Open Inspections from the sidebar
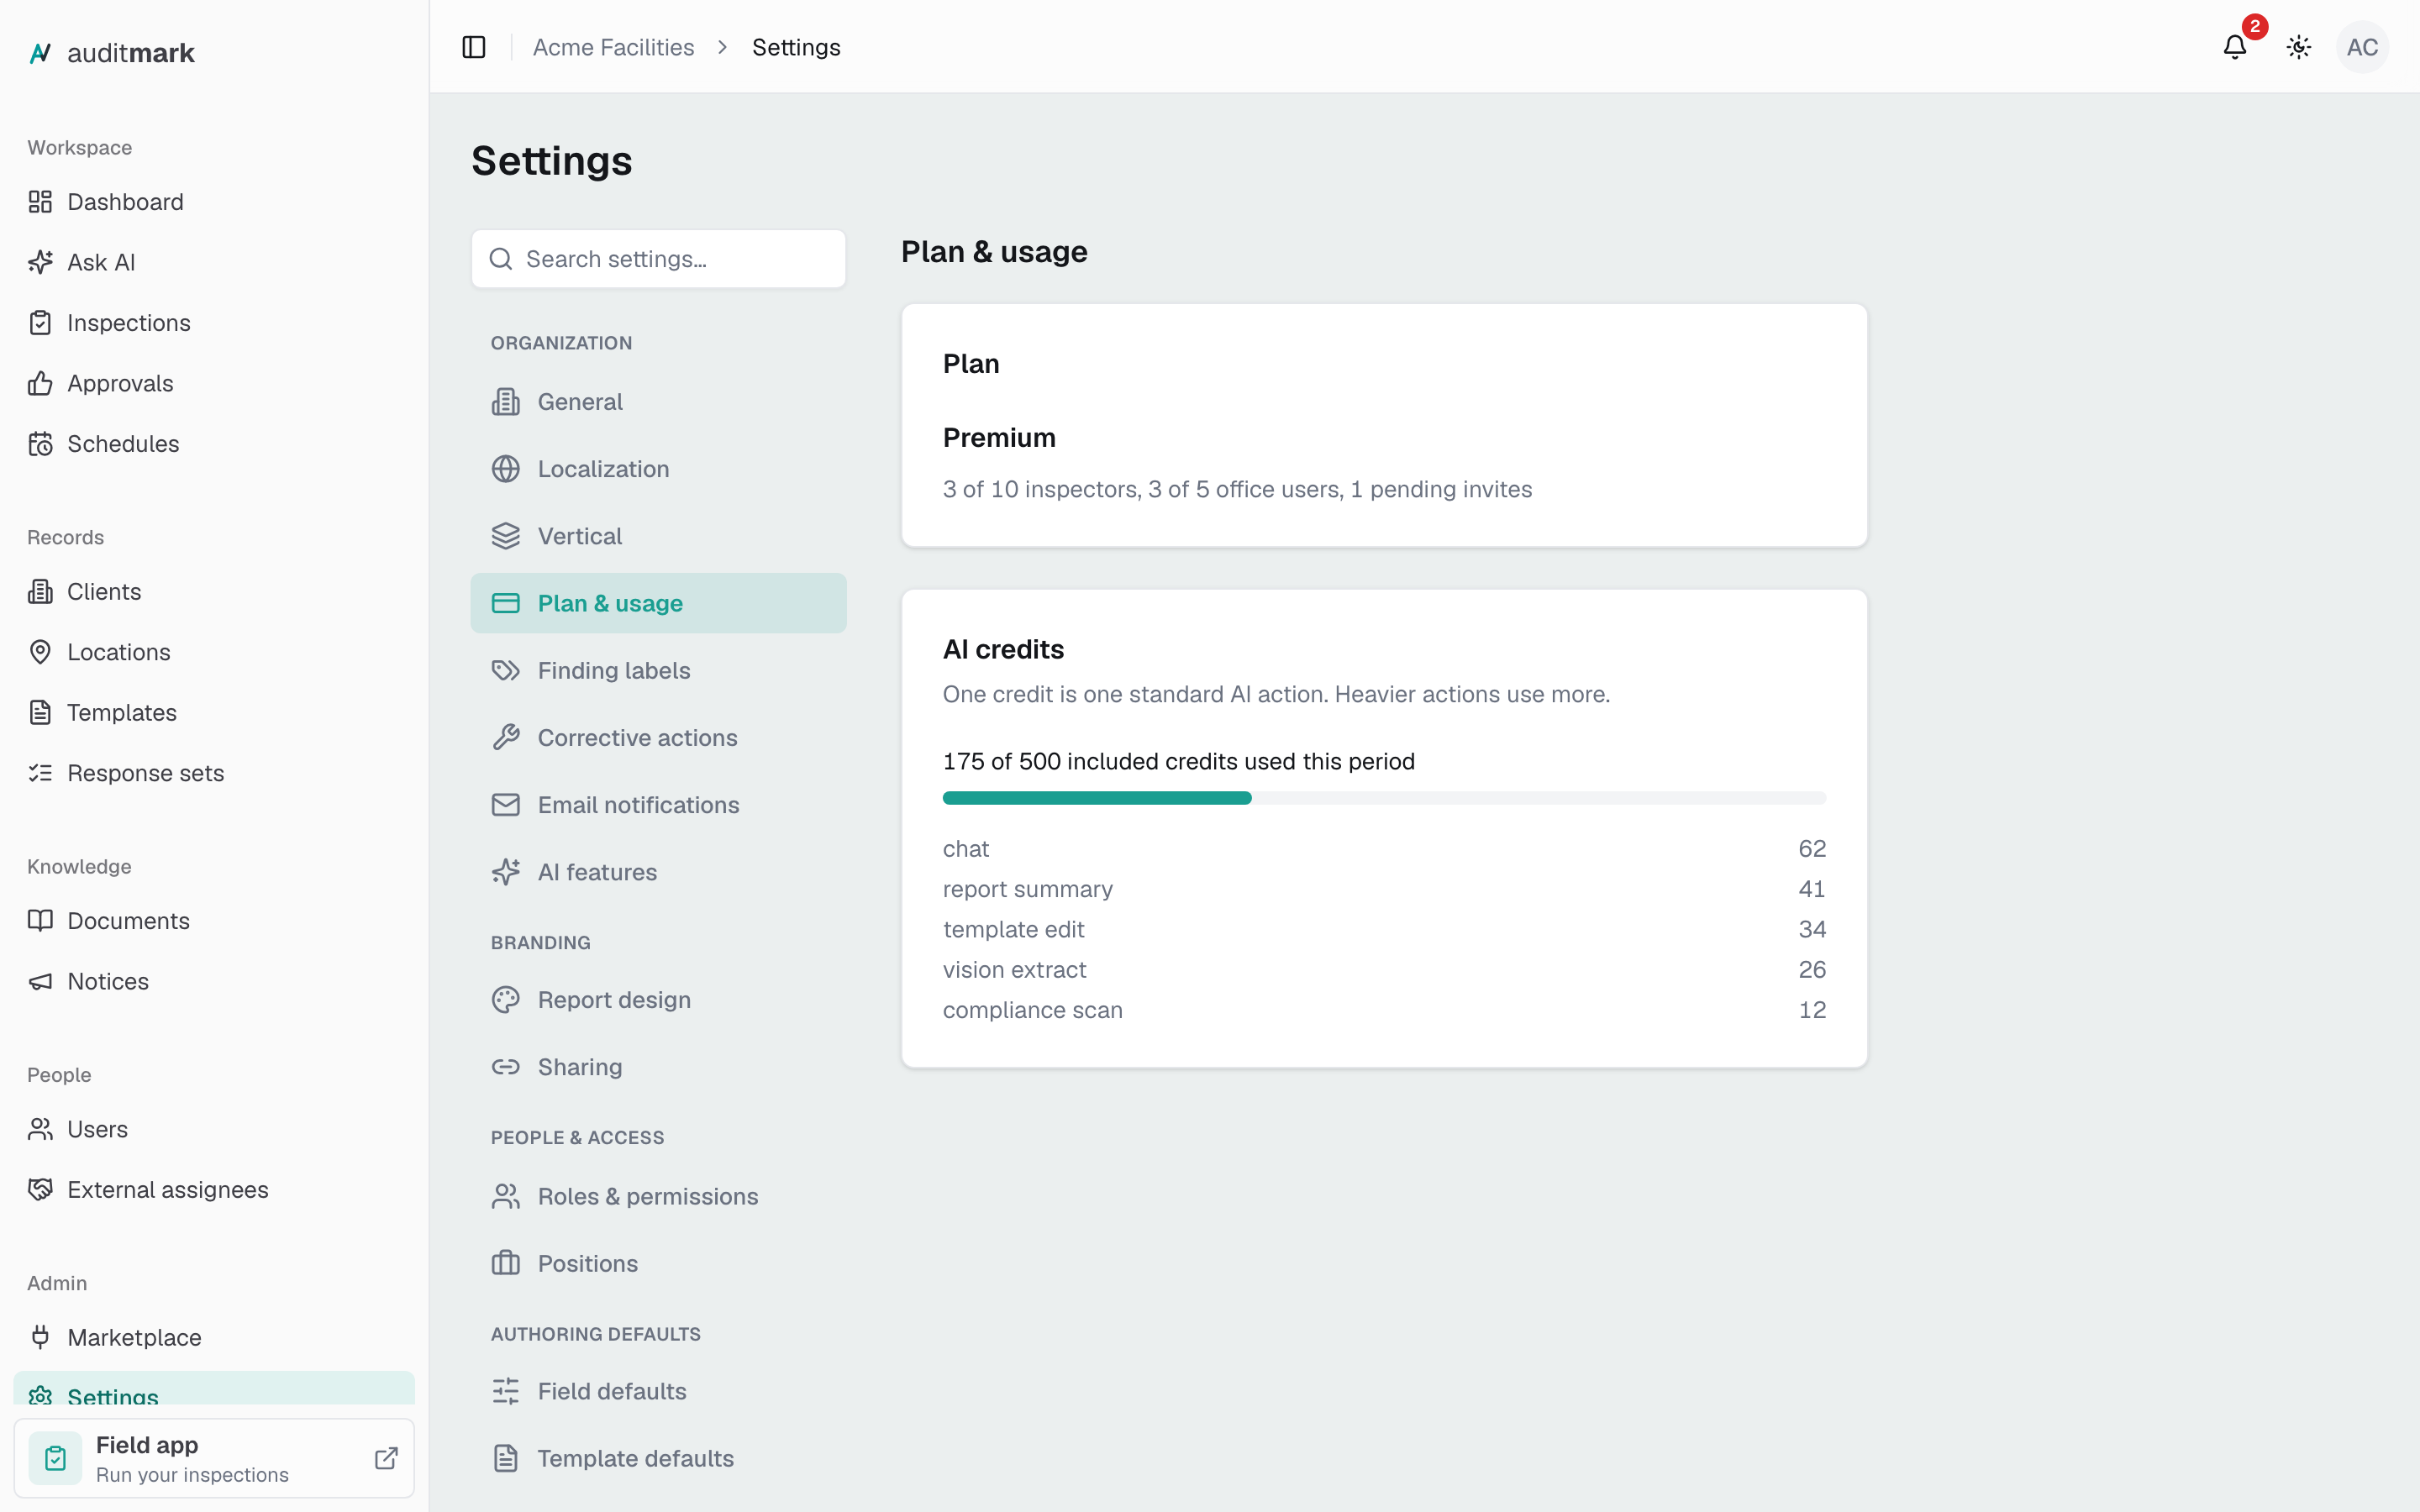Viewport: 2420px width, 1512px height. (x=214, y=323)
